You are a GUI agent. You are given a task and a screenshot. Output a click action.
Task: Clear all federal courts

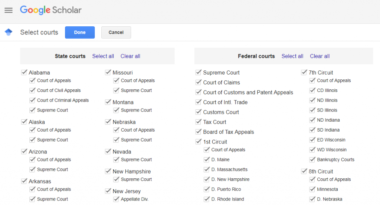pyautogui.click(x=320, y=56)
